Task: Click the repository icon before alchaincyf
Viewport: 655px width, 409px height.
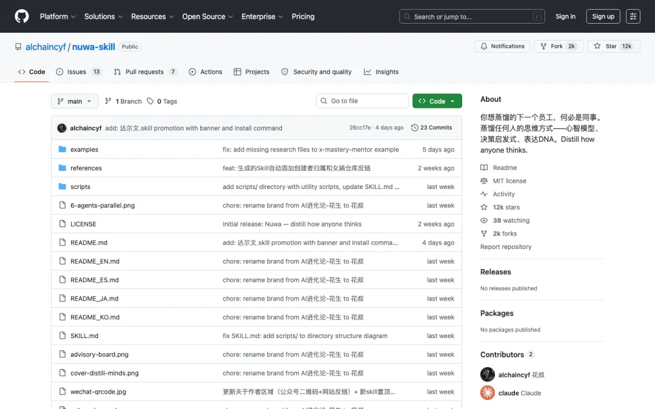Action: pyautogui.click(x=18, y=47)
